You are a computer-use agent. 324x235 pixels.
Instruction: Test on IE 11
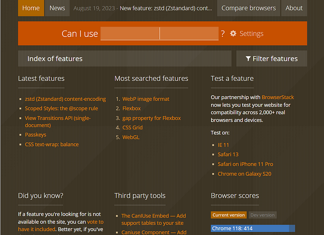coord(224,145)
